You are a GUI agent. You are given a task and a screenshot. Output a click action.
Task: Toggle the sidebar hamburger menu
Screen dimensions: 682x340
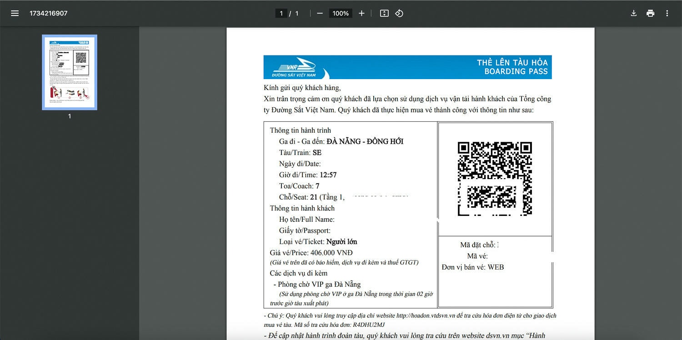coord(15,13)
